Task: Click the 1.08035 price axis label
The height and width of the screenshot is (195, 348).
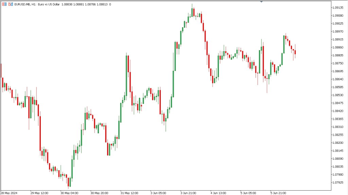Action: pyautogui.click(x=337, y=167)
